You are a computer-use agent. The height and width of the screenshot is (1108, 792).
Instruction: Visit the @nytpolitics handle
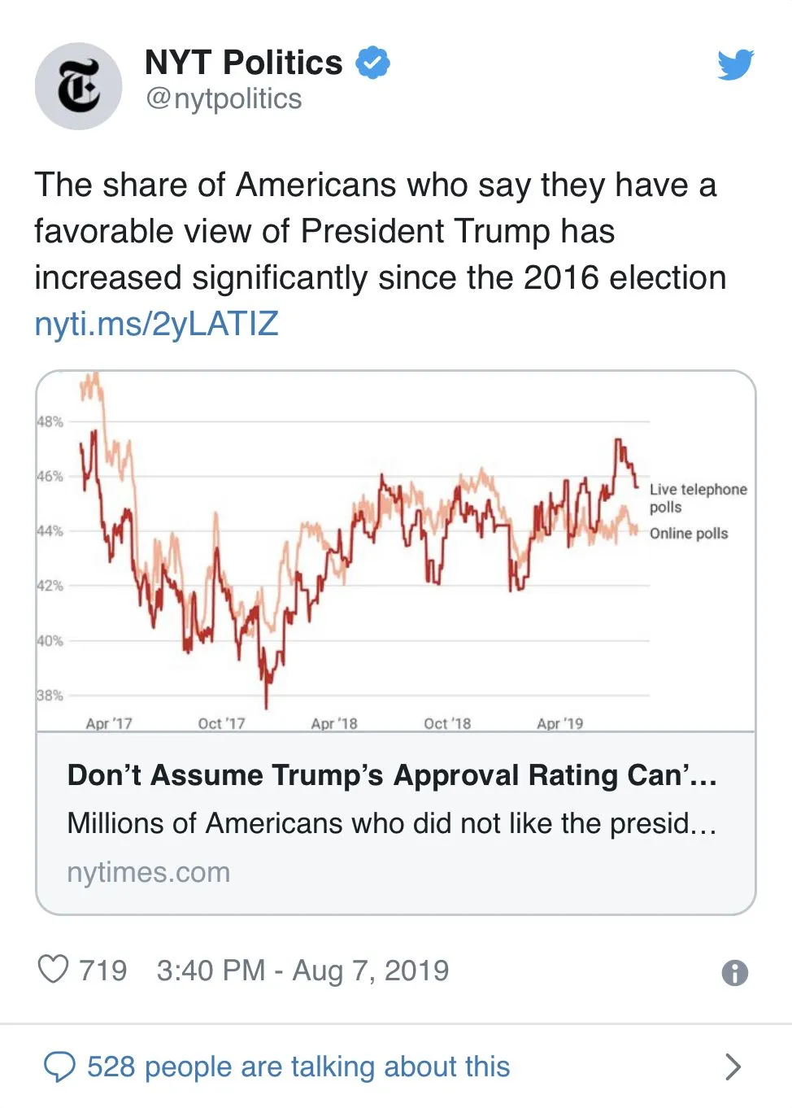[224, 98]
